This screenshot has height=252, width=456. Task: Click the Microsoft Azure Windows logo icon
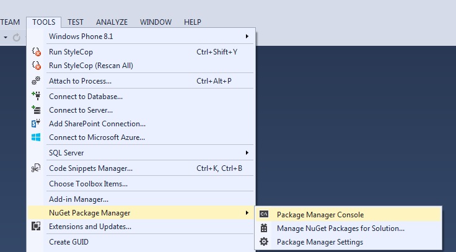coord(36,137)
